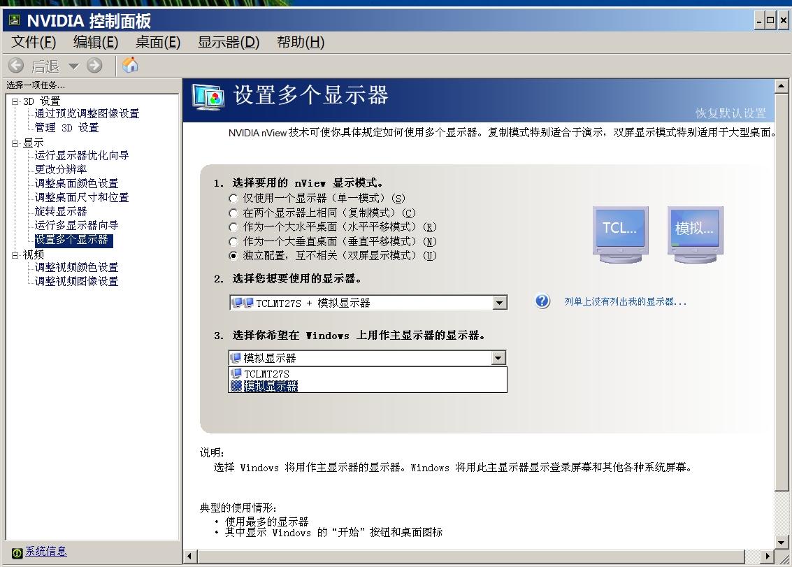The width and height of the screenshot is (792, 567).
Task: Open the 显示器(D) menu
Action: coord(229,42)
